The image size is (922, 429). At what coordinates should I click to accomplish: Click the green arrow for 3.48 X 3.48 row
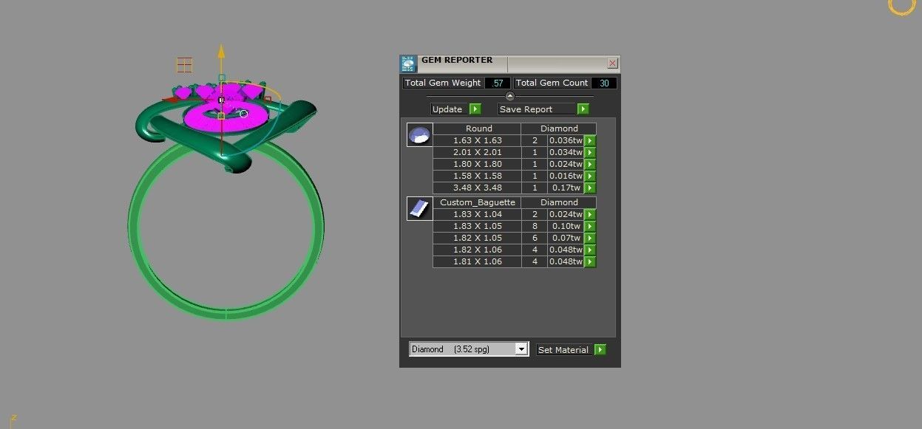pos(590,188)
